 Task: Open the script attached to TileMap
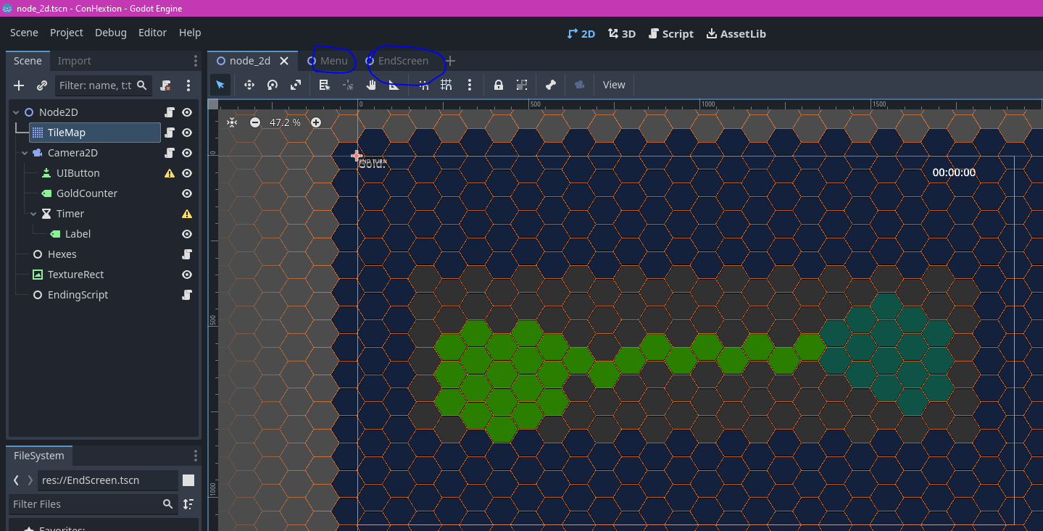coord(169,133)
